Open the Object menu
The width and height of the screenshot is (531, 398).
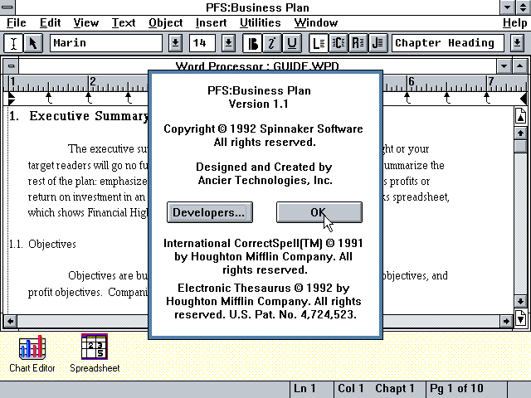pos(166,22)
